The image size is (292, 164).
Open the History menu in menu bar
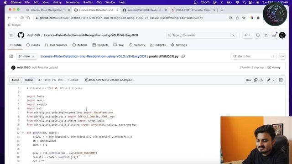tap(57, 2)
